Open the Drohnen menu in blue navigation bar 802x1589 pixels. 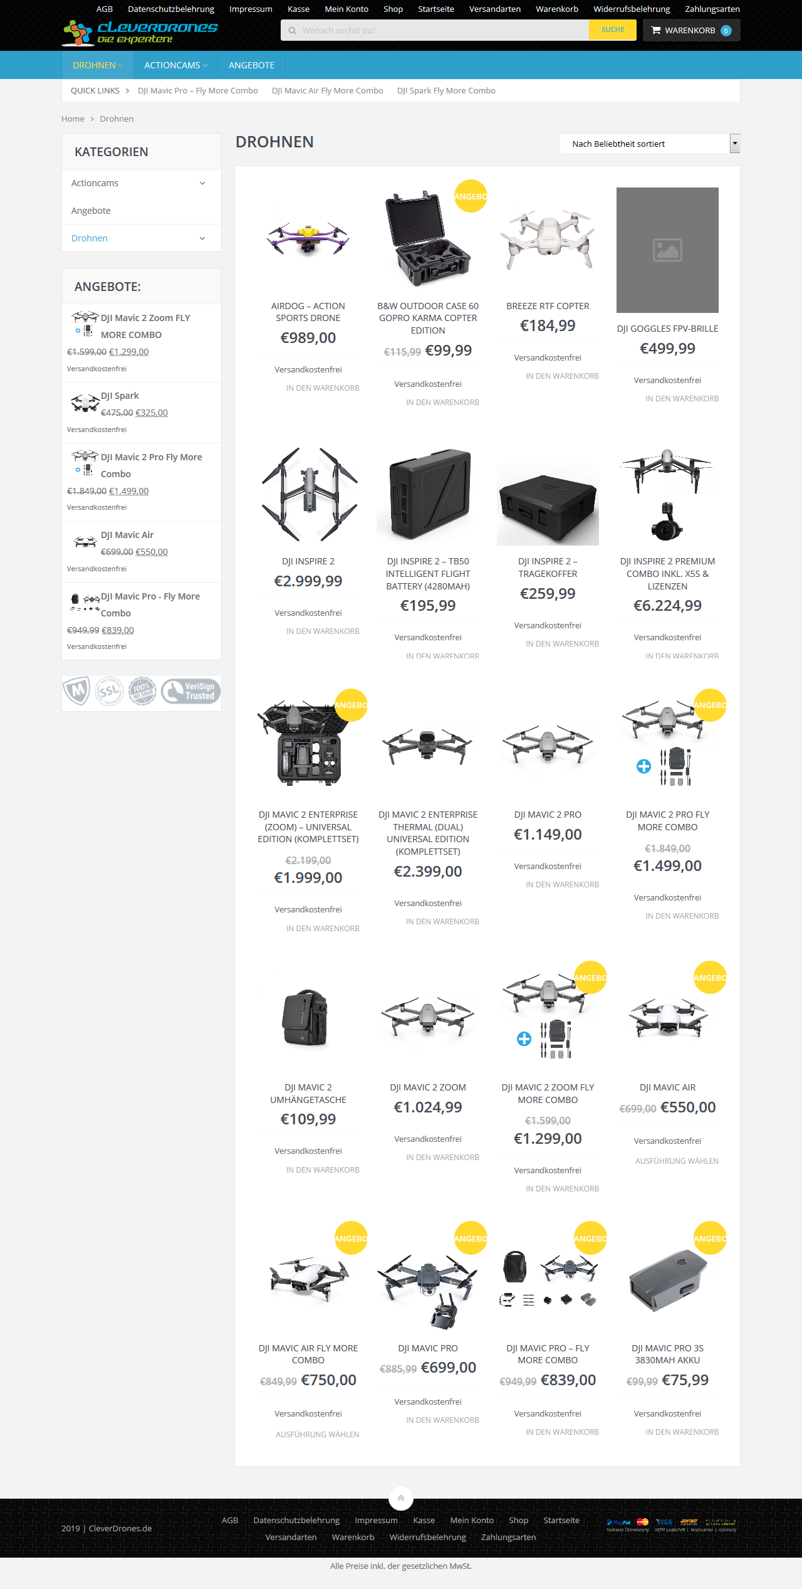(98, 65)
